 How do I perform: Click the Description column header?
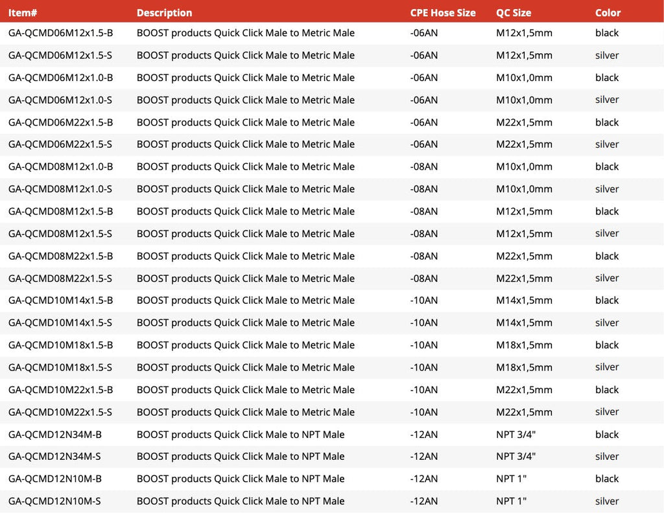pyautogui.click(x=164, y=13)
